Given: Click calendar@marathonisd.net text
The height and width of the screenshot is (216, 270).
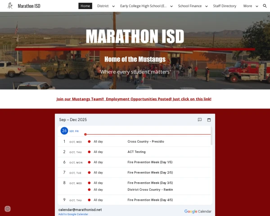Looking at the screenshot, I should point(80,210).
